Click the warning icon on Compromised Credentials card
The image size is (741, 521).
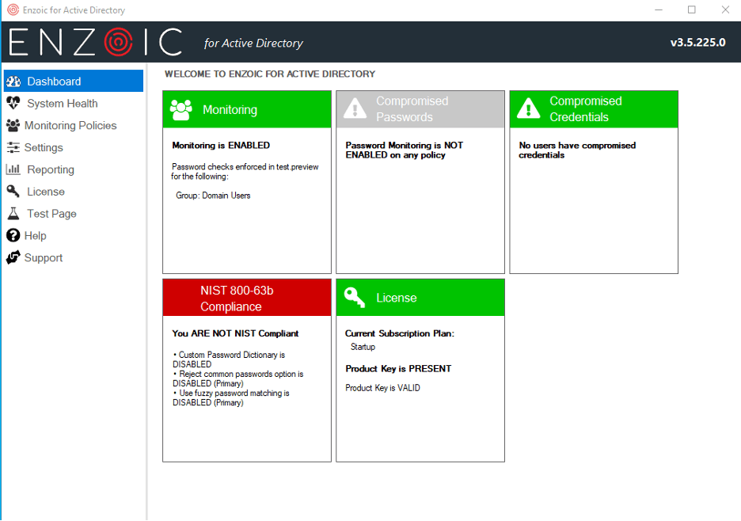point(528,109)
